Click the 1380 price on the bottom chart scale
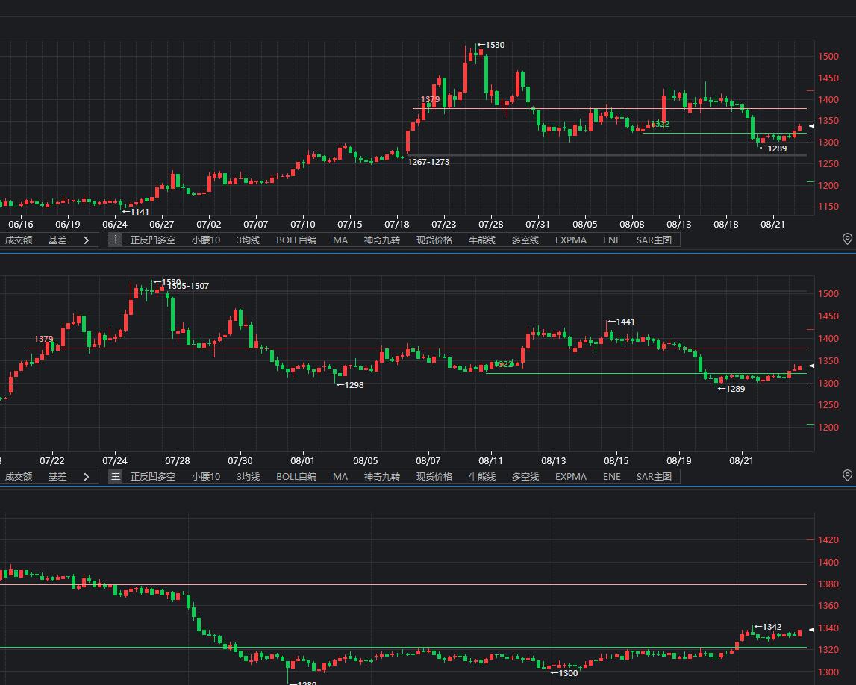856x685 pixels. [828, 584]
